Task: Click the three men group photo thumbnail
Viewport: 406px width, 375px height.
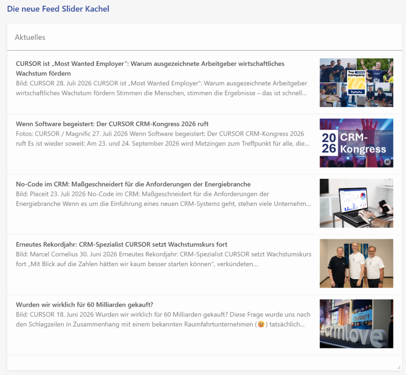Action: click(x=357, y=263)
